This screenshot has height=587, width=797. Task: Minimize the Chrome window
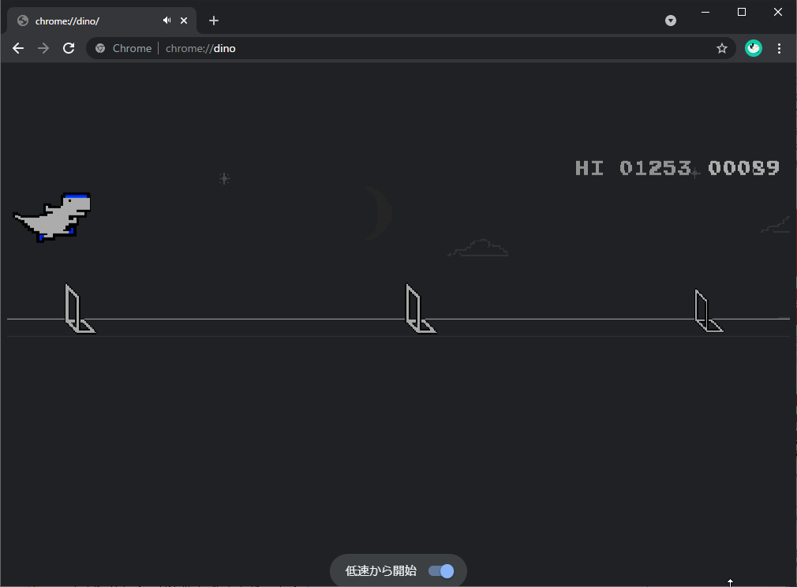coord(705,12)
